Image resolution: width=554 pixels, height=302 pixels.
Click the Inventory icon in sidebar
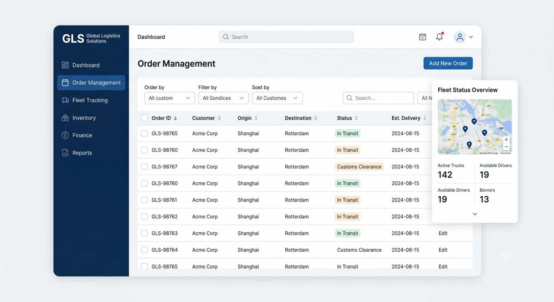pos(65,118)
